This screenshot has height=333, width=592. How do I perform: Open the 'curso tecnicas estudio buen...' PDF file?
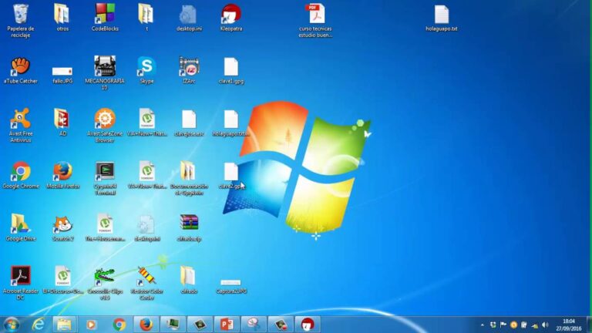pyautogui.click(x=315, y=20)
